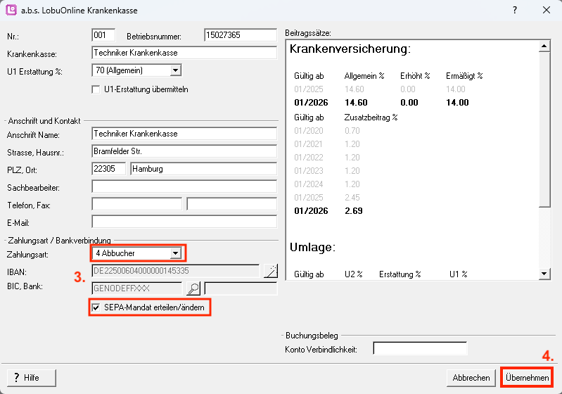Viewport: 562px width, 394px height.
Task: Click into the Sachbearbeiter field
Action: pos(184,186)
